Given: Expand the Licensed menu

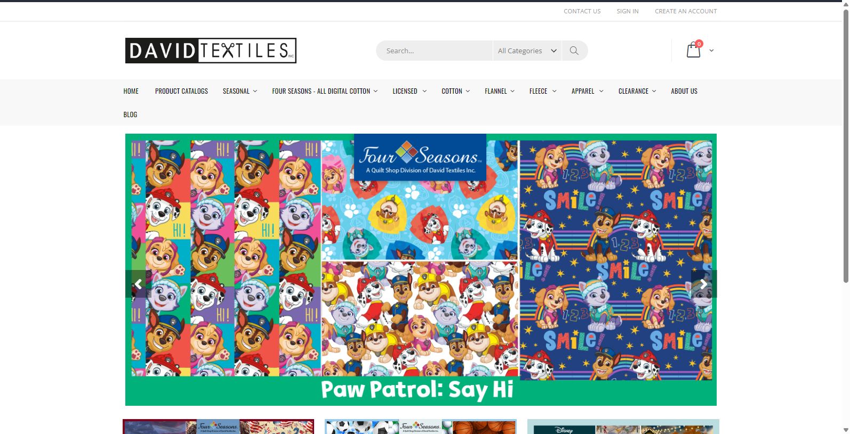Looking at the screenshot, I should pyautogui.click(x=410, y=91).
